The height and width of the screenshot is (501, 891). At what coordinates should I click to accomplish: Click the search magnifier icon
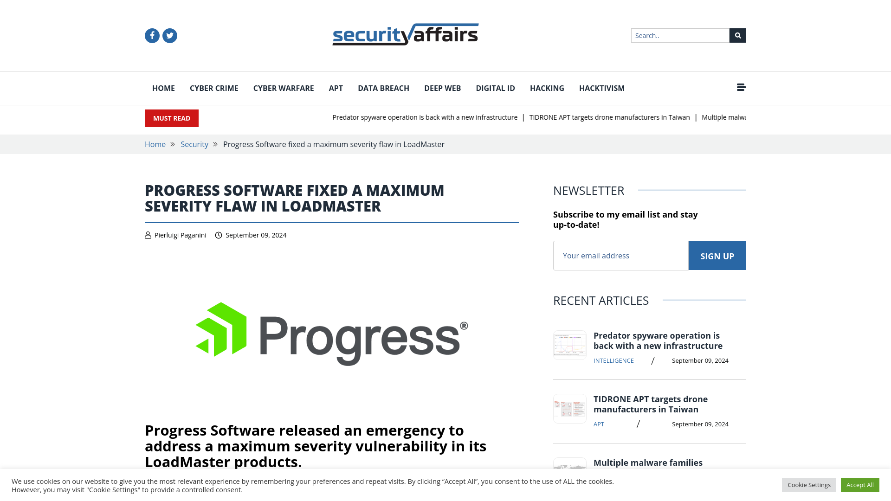coord(737,35)
